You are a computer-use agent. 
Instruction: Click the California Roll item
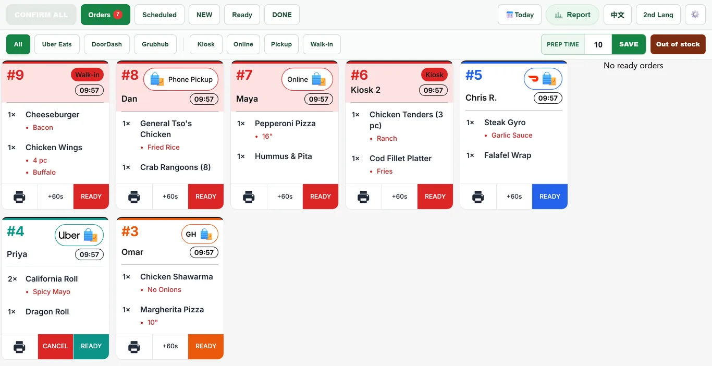52,279
